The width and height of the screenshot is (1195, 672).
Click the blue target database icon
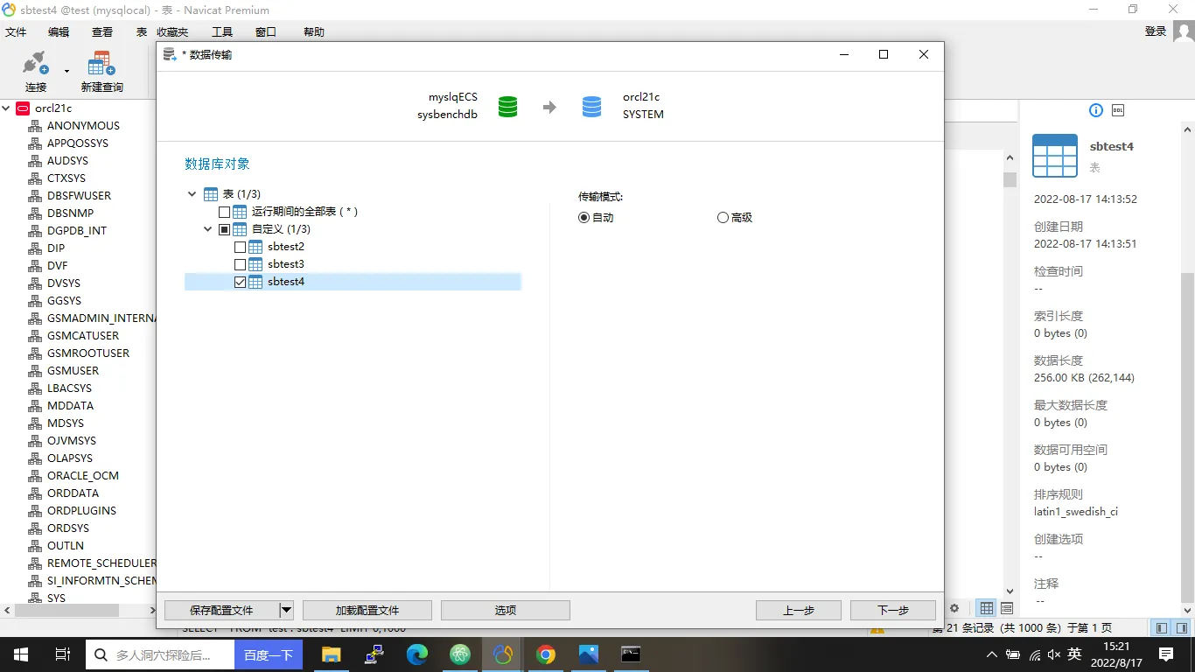592,107
